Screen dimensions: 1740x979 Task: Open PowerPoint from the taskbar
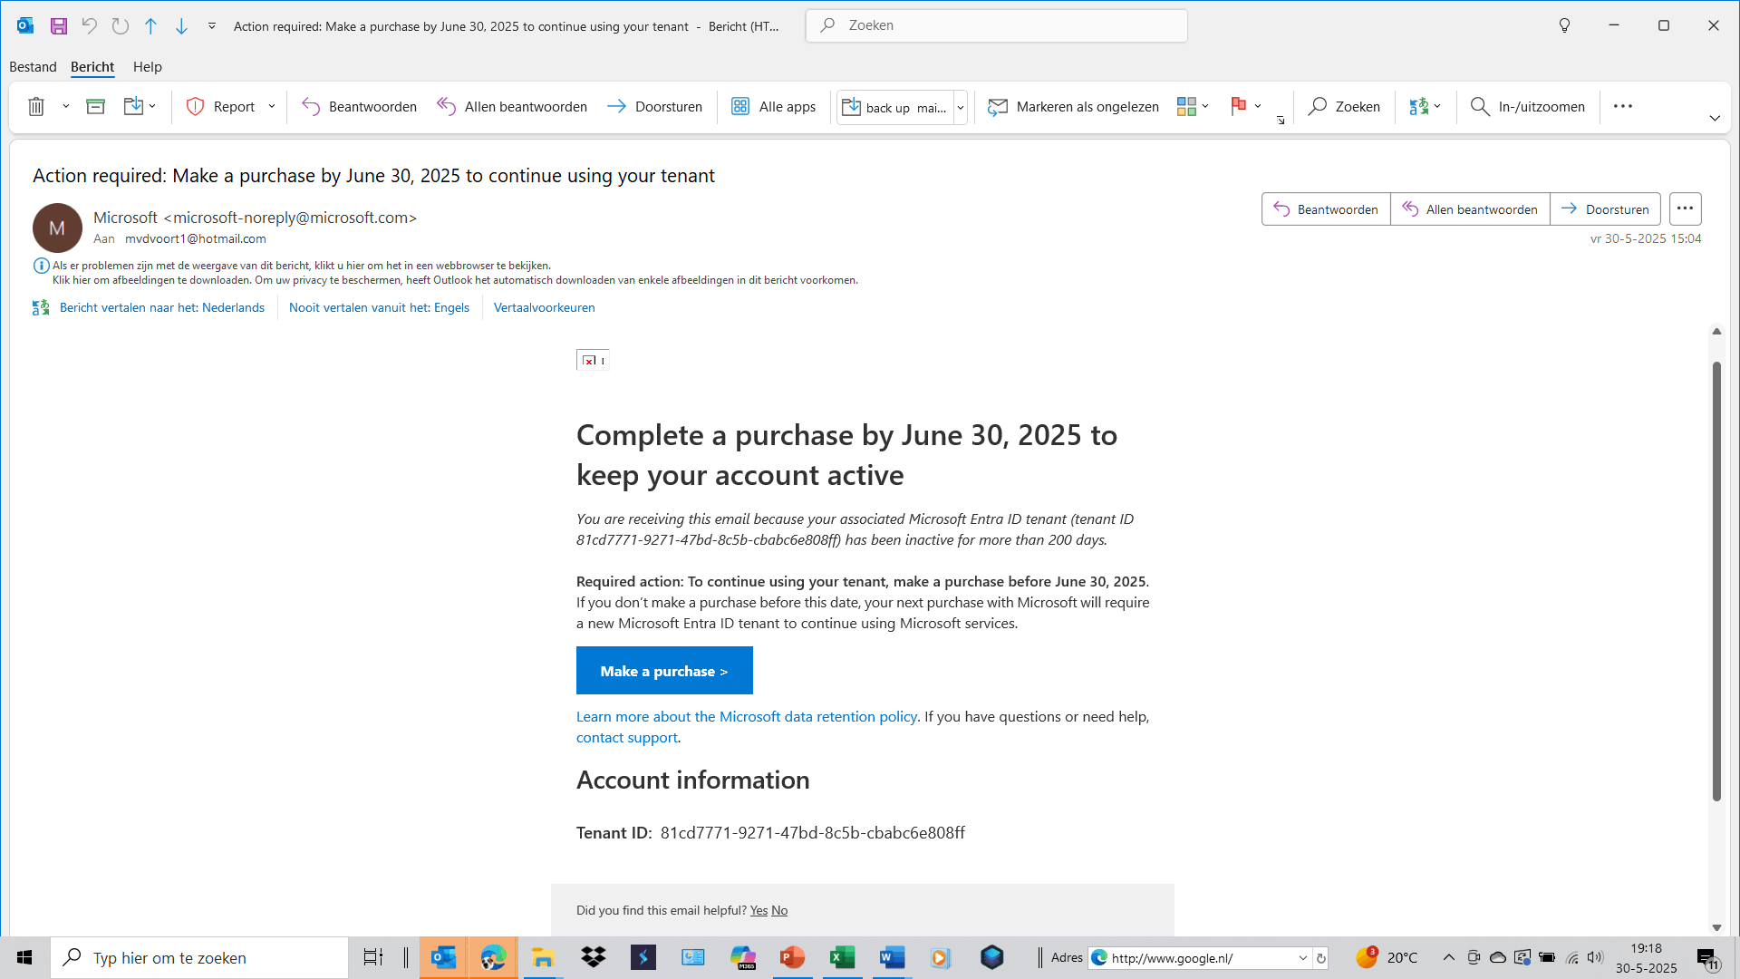793,957
